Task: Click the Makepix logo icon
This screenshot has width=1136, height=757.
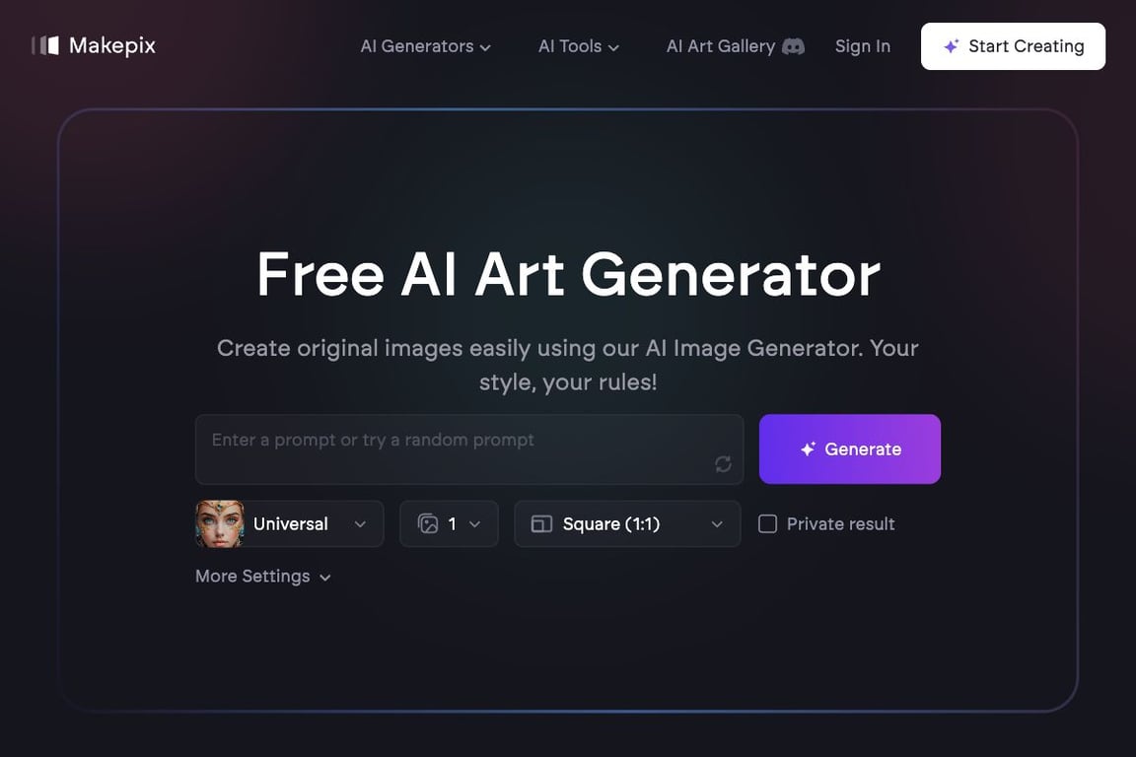Action: 45,45
